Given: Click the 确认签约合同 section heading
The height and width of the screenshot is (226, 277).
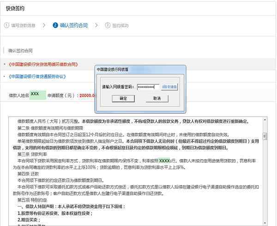Looking at the screenshot, I should [x=20, y=51].
